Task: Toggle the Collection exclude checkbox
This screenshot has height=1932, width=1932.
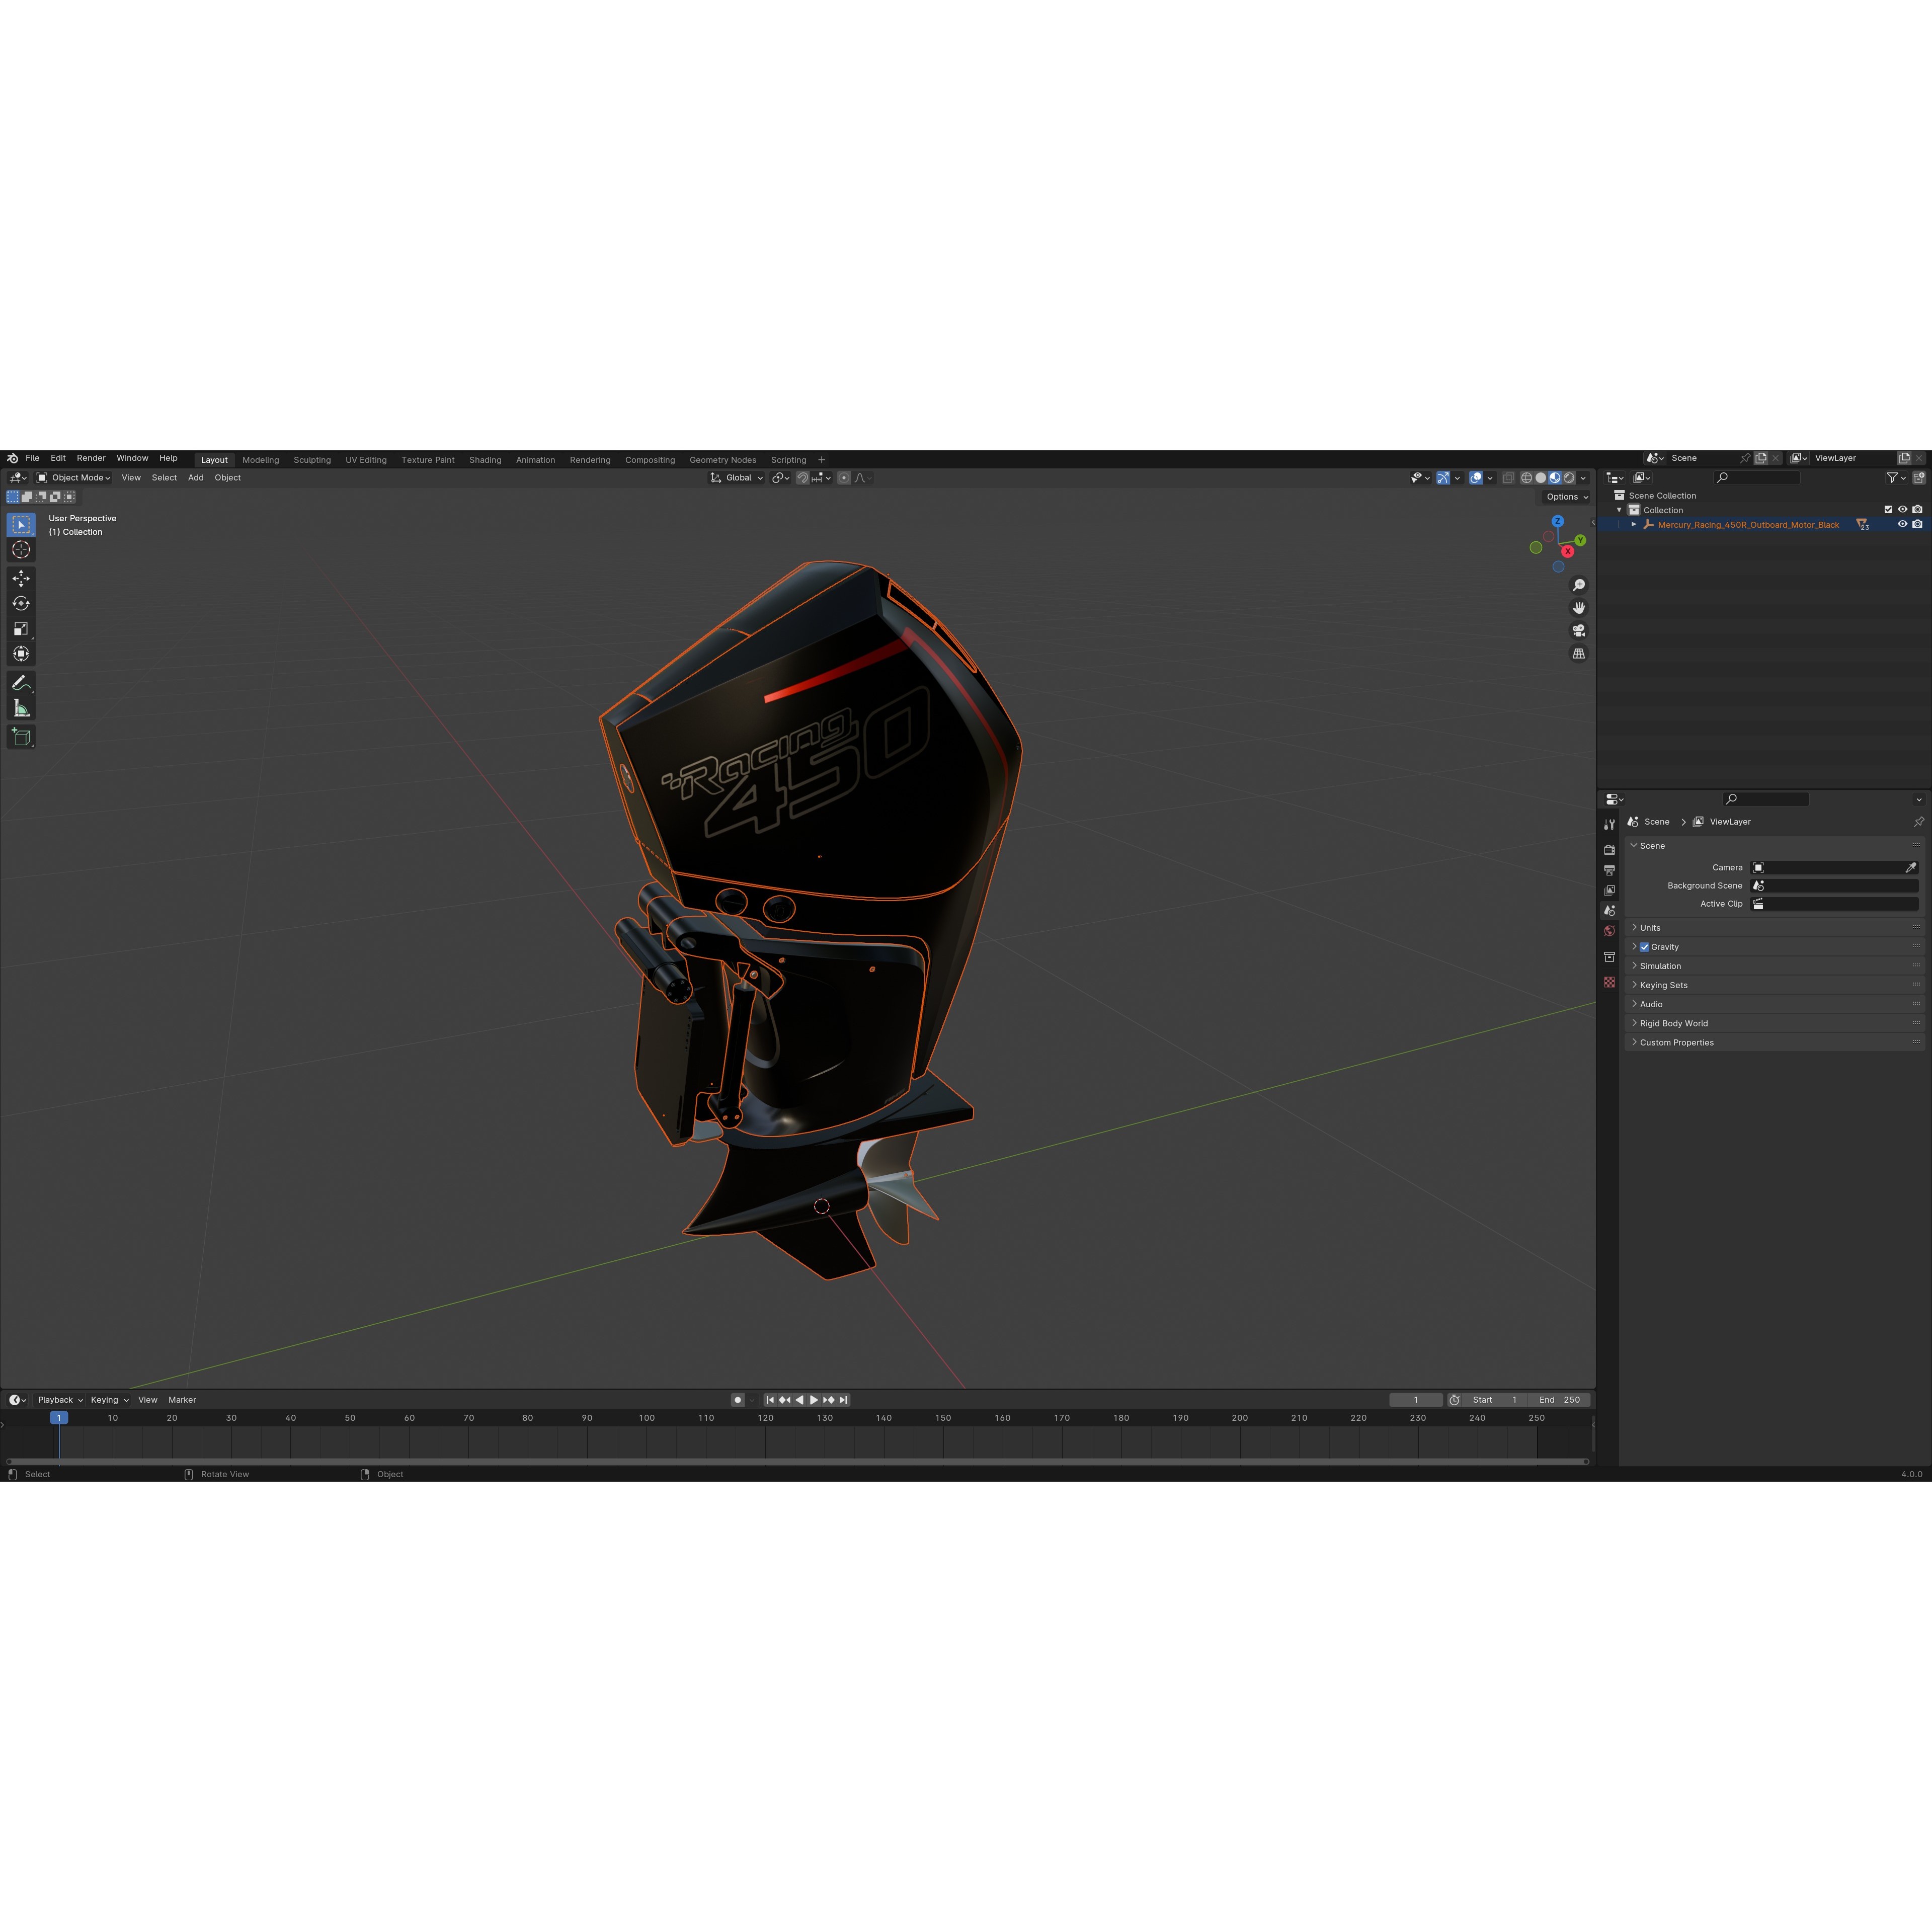Action: pos(1888,509)
